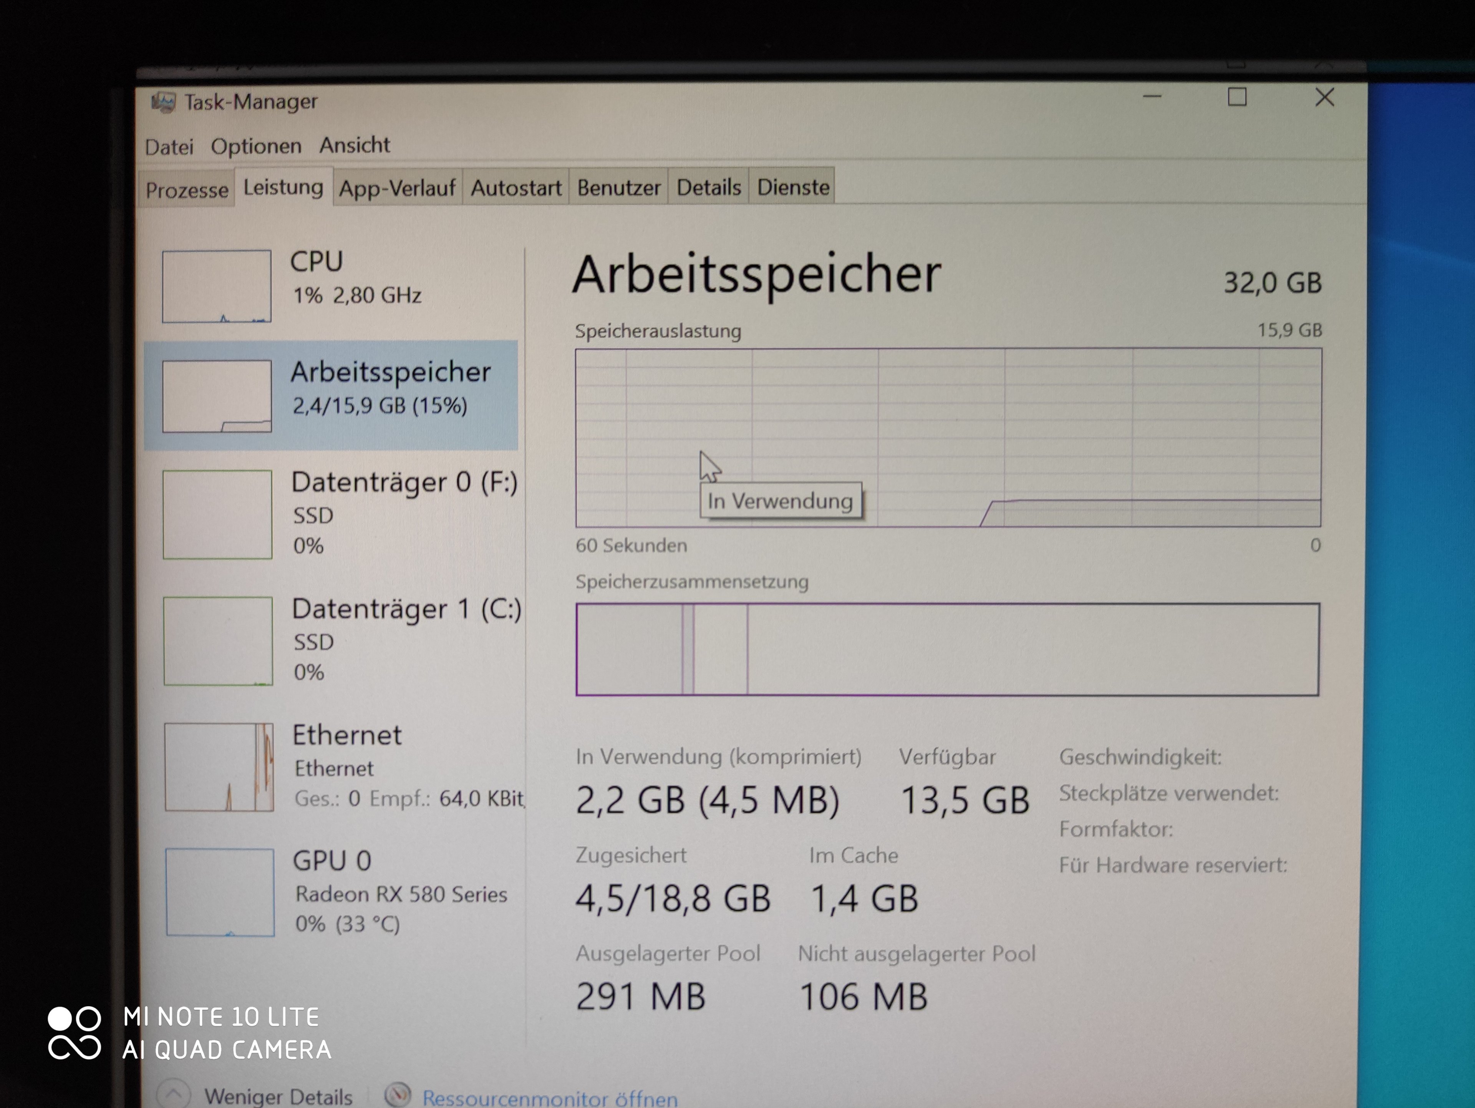Open the Optionen menu

[256, 146]
